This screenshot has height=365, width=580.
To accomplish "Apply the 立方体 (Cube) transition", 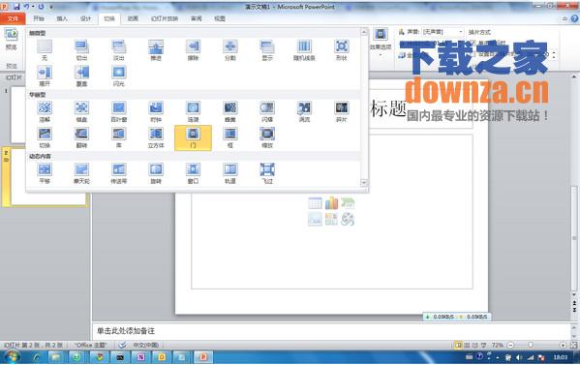I will pos(156,137).
